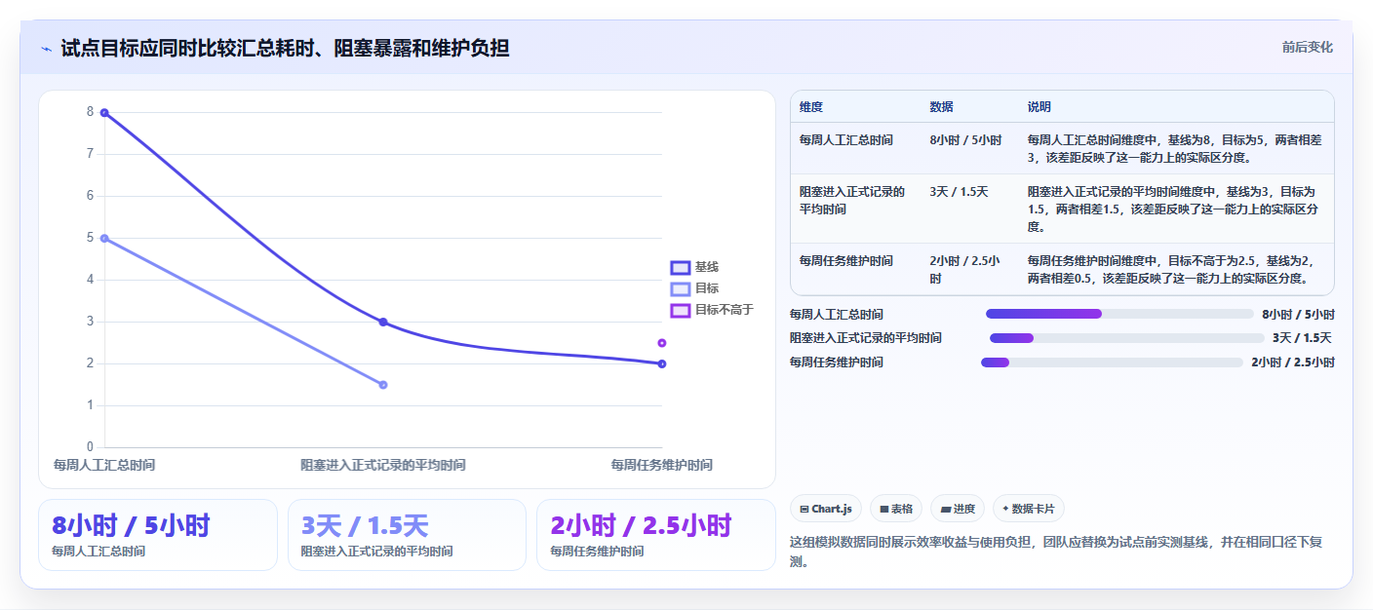The width and height of the screenshot is (1373, 610).
Task: Click the 8小时 / 5小时 table cell
Action: (x=965, y=140)
